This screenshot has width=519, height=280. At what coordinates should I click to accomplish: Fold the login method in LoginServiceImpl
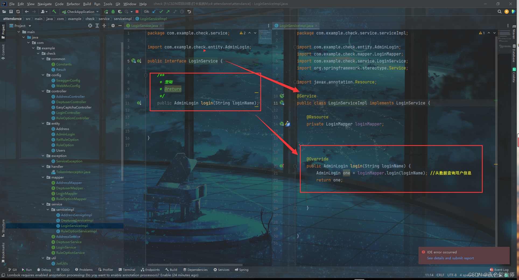[295, 166]
